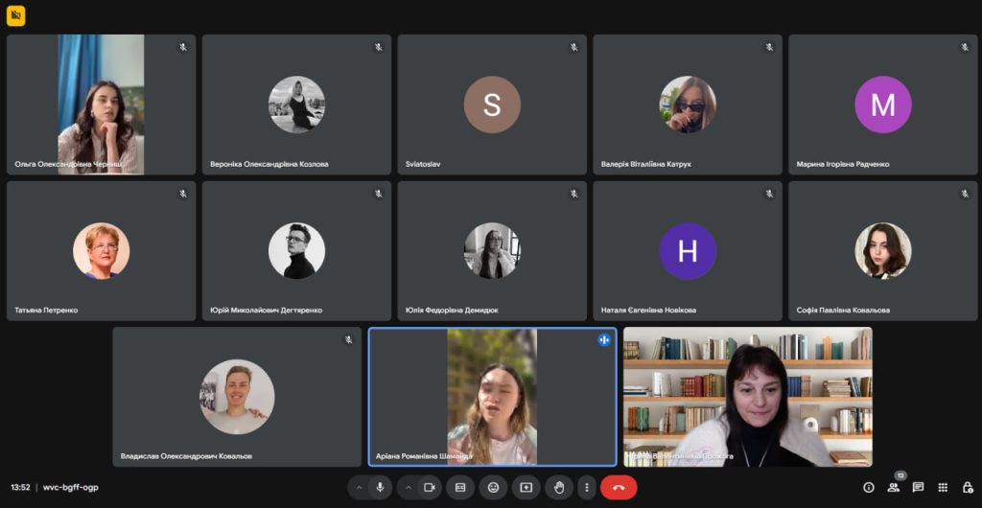The width and height of the screenshot is (982, 508).
Task: Toggle the camera on or off
Action: (429, 487)
